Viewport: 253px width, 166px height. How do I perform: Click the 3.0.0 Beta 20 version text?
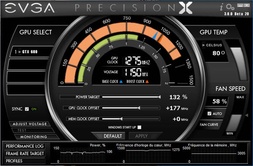237,14
